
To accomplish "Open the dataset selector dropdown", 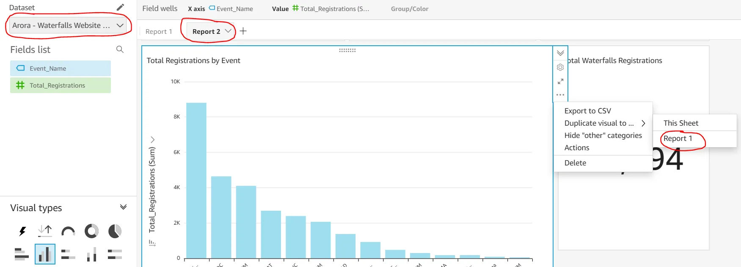I will click(68, 25).
